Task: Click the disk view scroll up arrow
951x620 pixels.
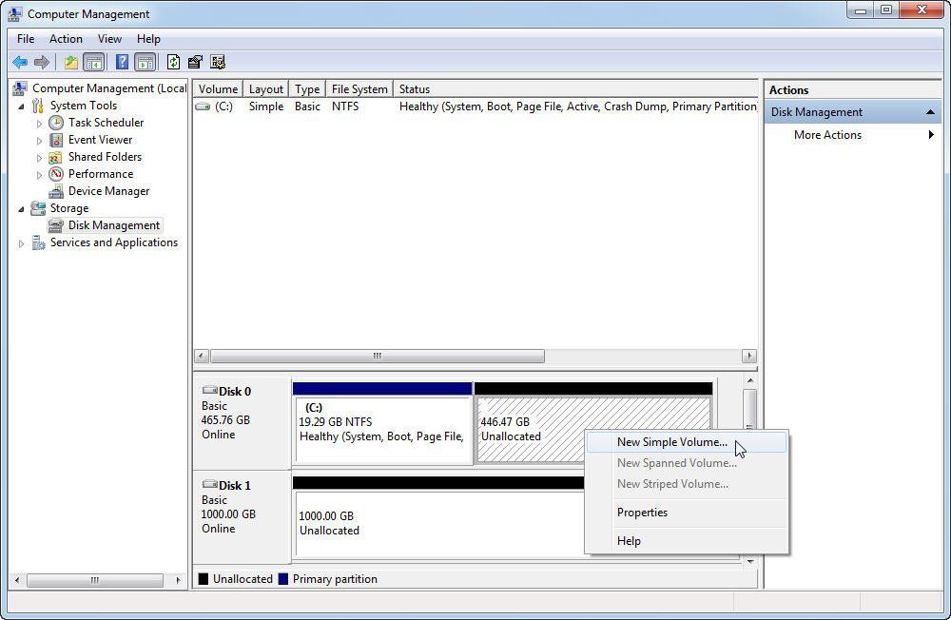Action: pyautogui.click(x=750, y=381)
